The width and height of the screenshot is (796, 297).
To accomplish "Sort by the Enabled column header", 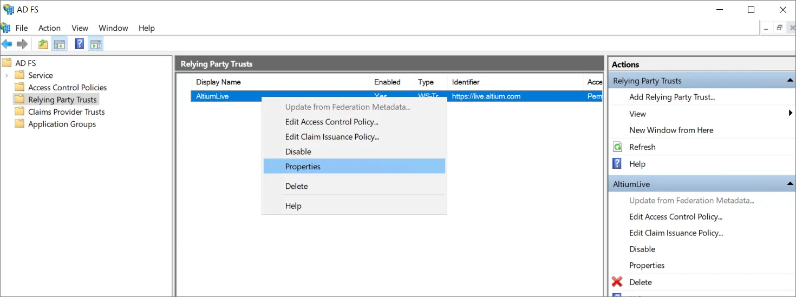I will click(392, 82).
